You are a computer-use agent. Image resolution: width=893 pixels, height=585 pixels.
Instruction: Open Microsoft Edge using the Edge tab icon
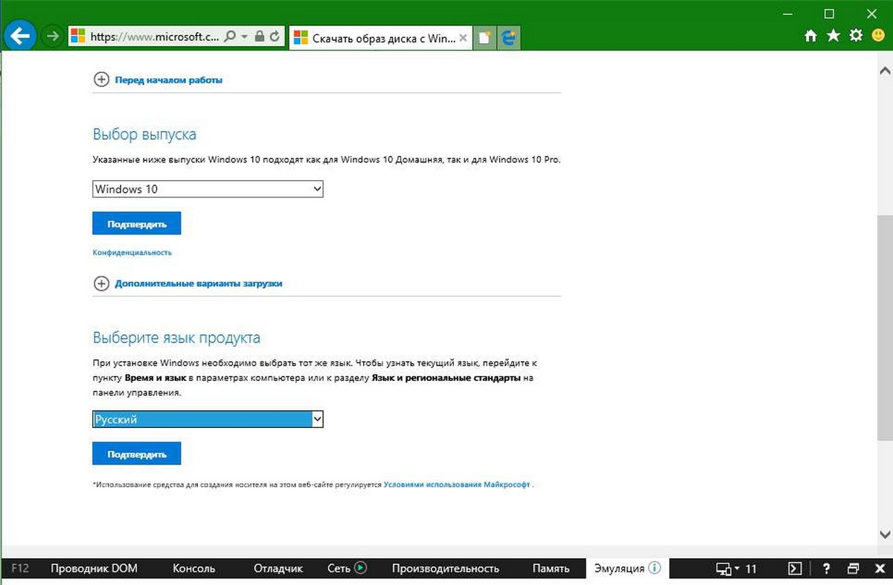click(509, 38)
